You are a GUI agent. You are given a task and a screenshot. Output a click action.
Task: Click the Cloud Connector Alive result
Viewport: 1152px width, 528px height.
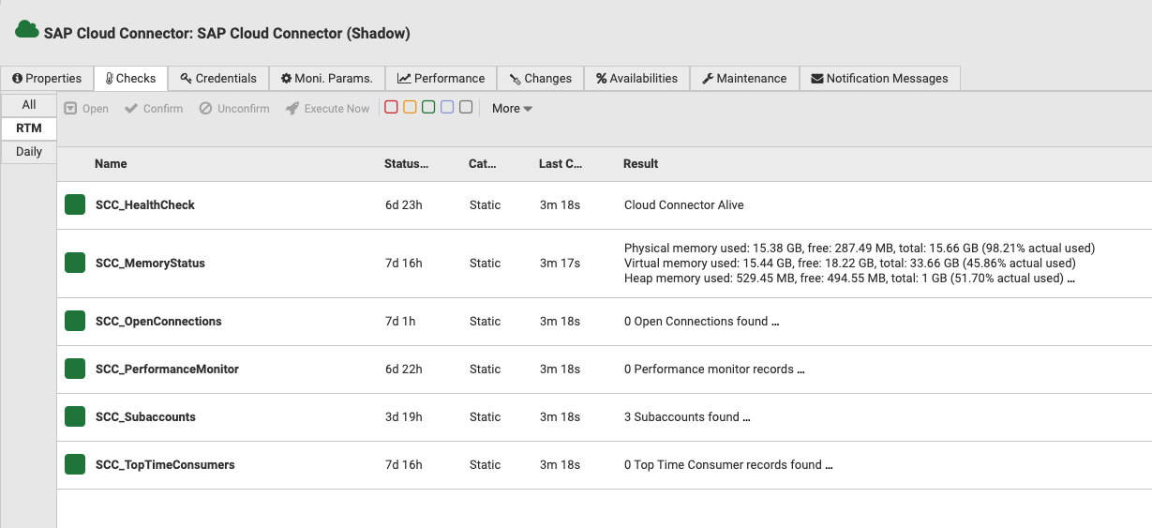pos(684,205)
